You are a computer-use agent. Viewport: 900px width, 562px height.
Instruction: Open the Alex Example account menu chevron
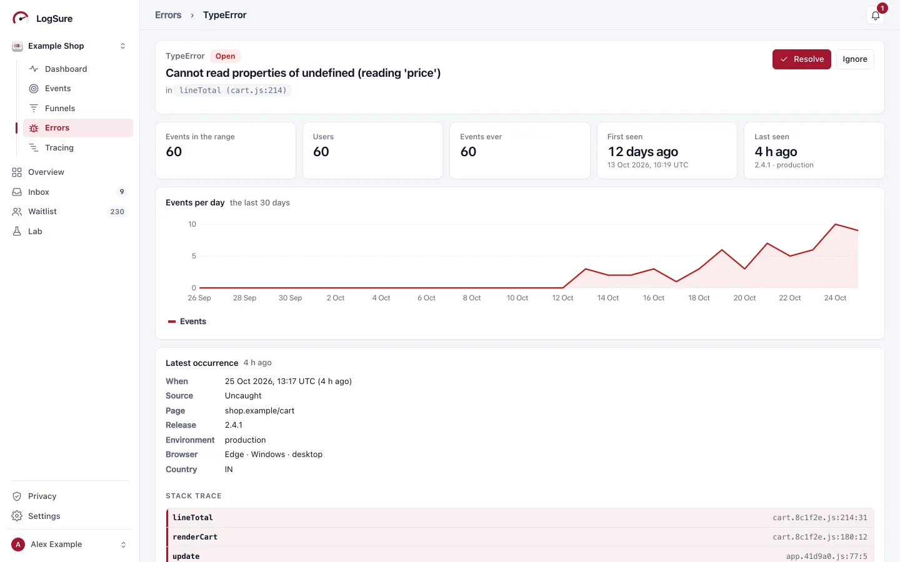(123, 545)
